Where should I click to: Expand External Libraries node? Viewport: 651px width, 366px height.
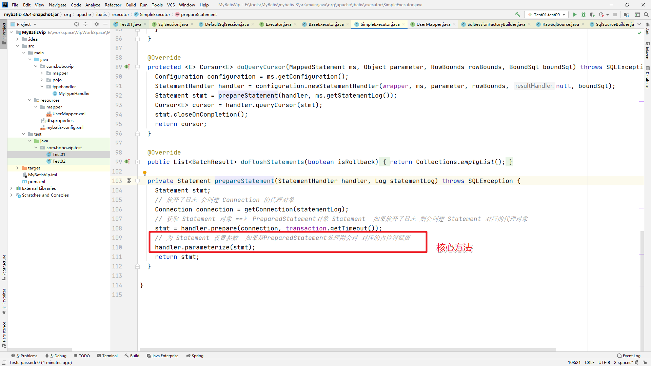pos(11,188)
